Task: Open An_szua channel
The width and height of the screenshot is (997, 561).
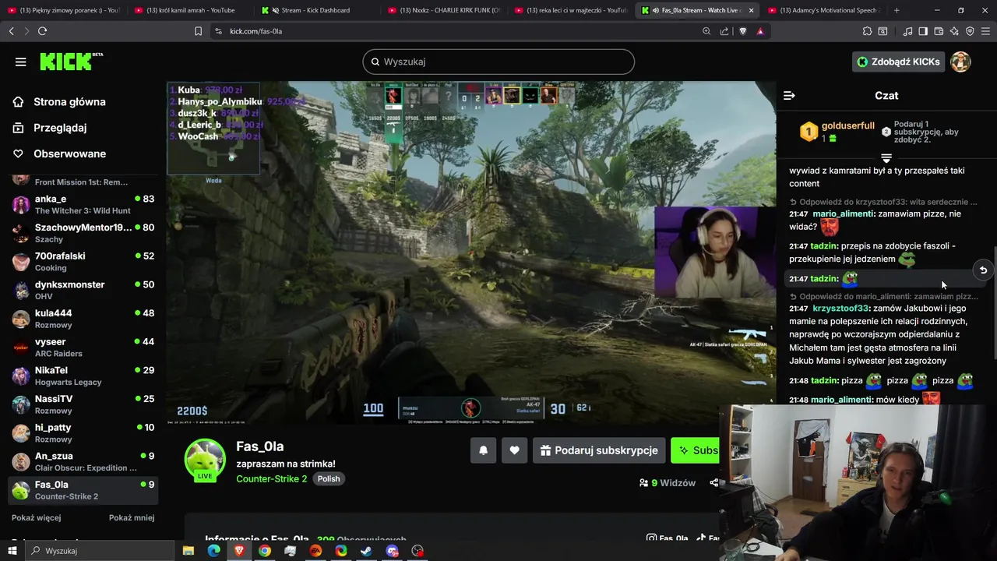Action: pyautogui.click(x=83, y=462)
